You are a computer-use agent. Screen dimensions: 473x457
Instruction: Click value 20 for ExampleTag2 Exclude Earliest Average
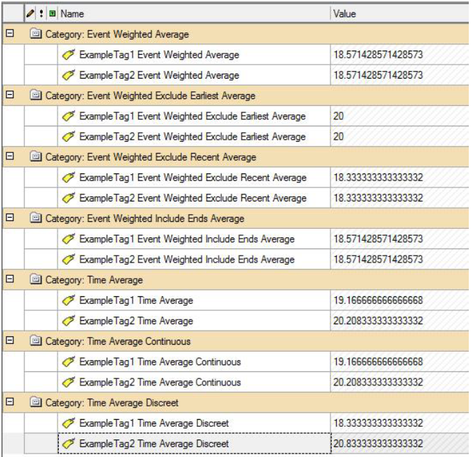pos(338,136)
